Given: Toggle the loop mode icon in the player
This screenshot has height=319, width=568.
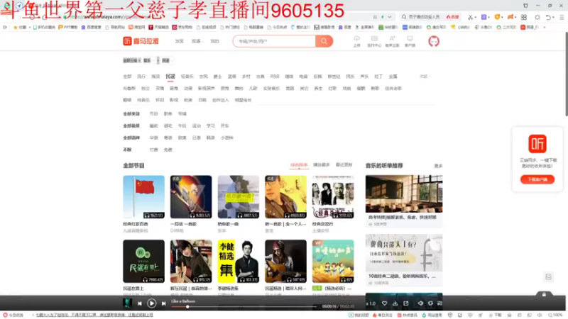Looking at the screenshot, I should (430, 303).
